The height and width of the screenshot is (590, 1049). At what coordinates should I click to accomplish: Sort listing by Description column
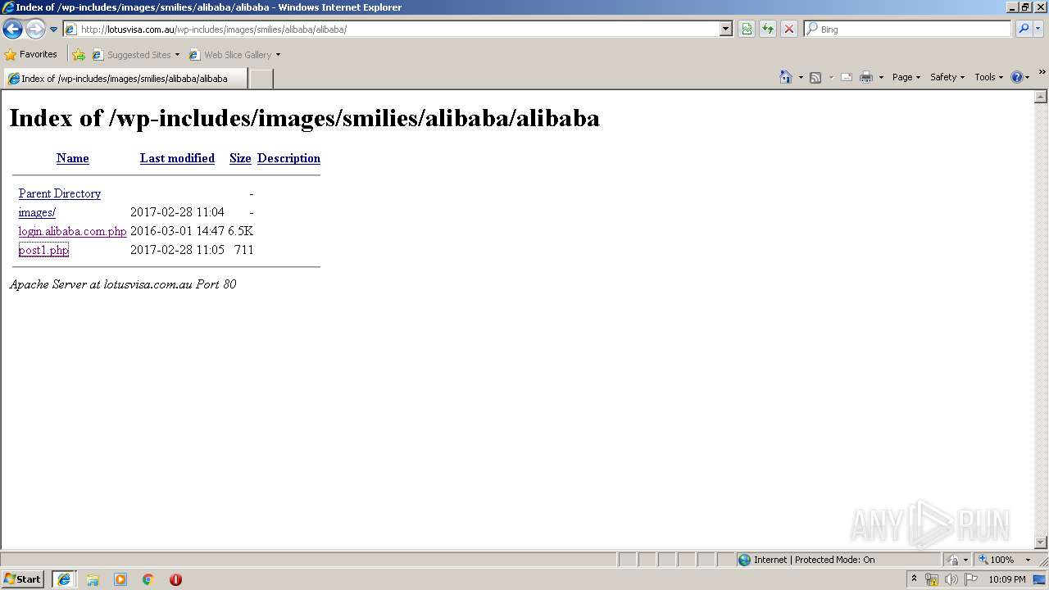(288, 158)
